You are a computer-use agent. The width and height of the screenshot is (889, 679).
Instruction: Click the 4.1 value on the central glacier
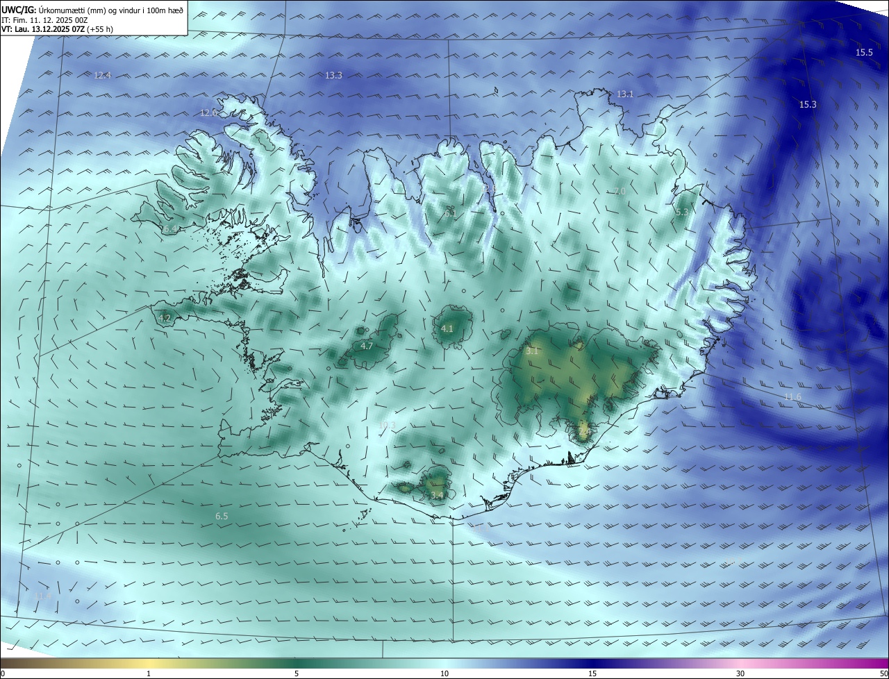[447, 329]
